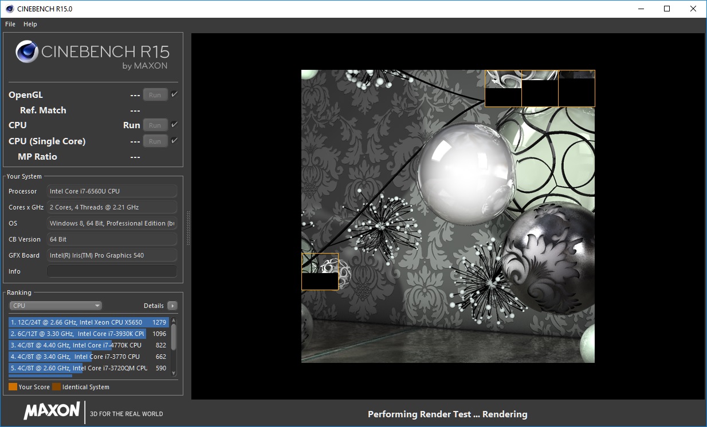Open the CPU ranking type dropdown
Viewport: 707px width, 427px height.
56,306
